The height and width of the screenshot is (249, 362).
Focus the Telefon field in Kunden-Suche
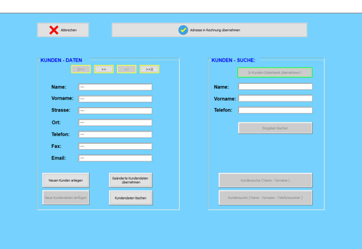(x=275, y=110)
